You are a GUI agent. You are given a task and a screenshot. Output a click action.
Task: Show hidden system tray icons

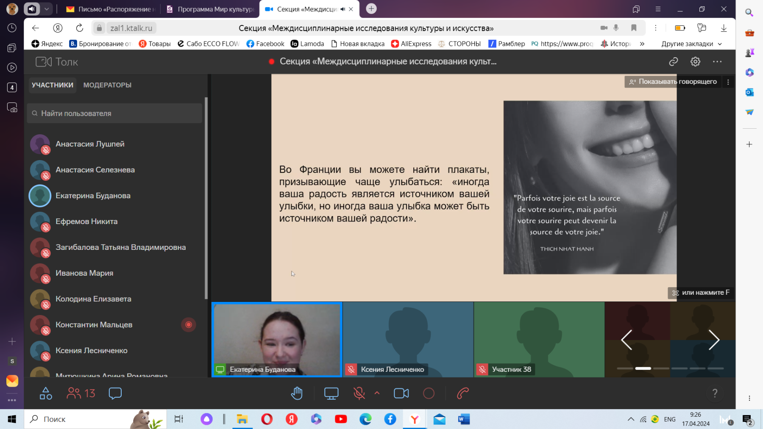631,419
